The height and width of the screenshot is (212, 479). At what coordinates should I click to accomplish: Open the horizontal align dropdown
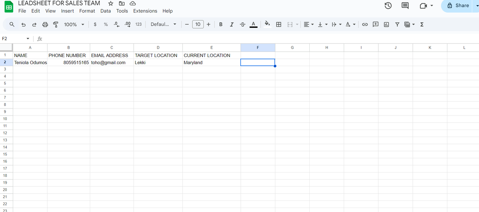pyautogui.click(x=309, y=24)
